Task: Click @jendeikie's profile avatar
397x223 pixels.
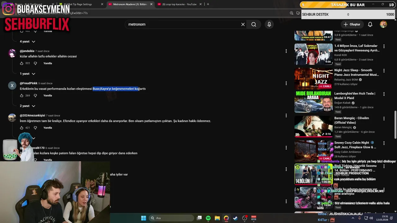Action: coord(12,53)
